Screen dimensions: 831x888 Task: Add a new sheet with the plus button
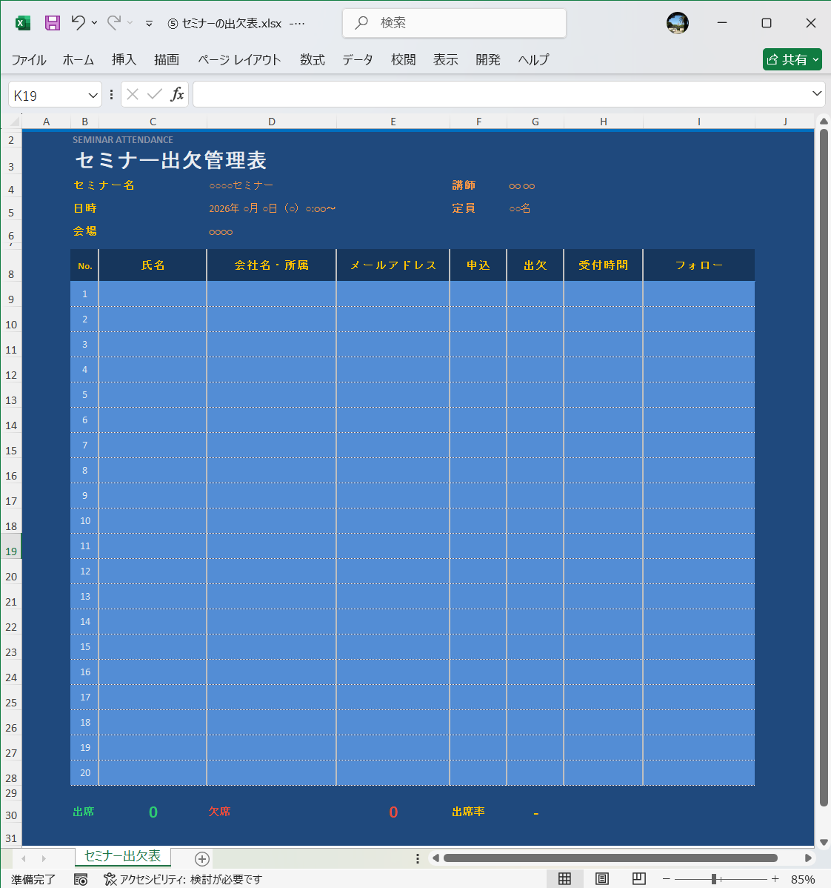tap(201, 858)
